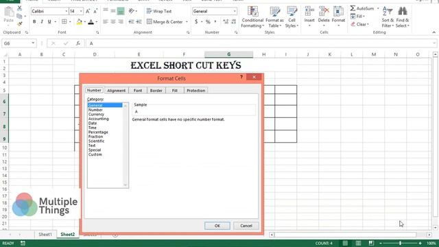Switch to Font tab in Format Cells
This screenshot has height=247, width=439.
(x=138, y=91)
